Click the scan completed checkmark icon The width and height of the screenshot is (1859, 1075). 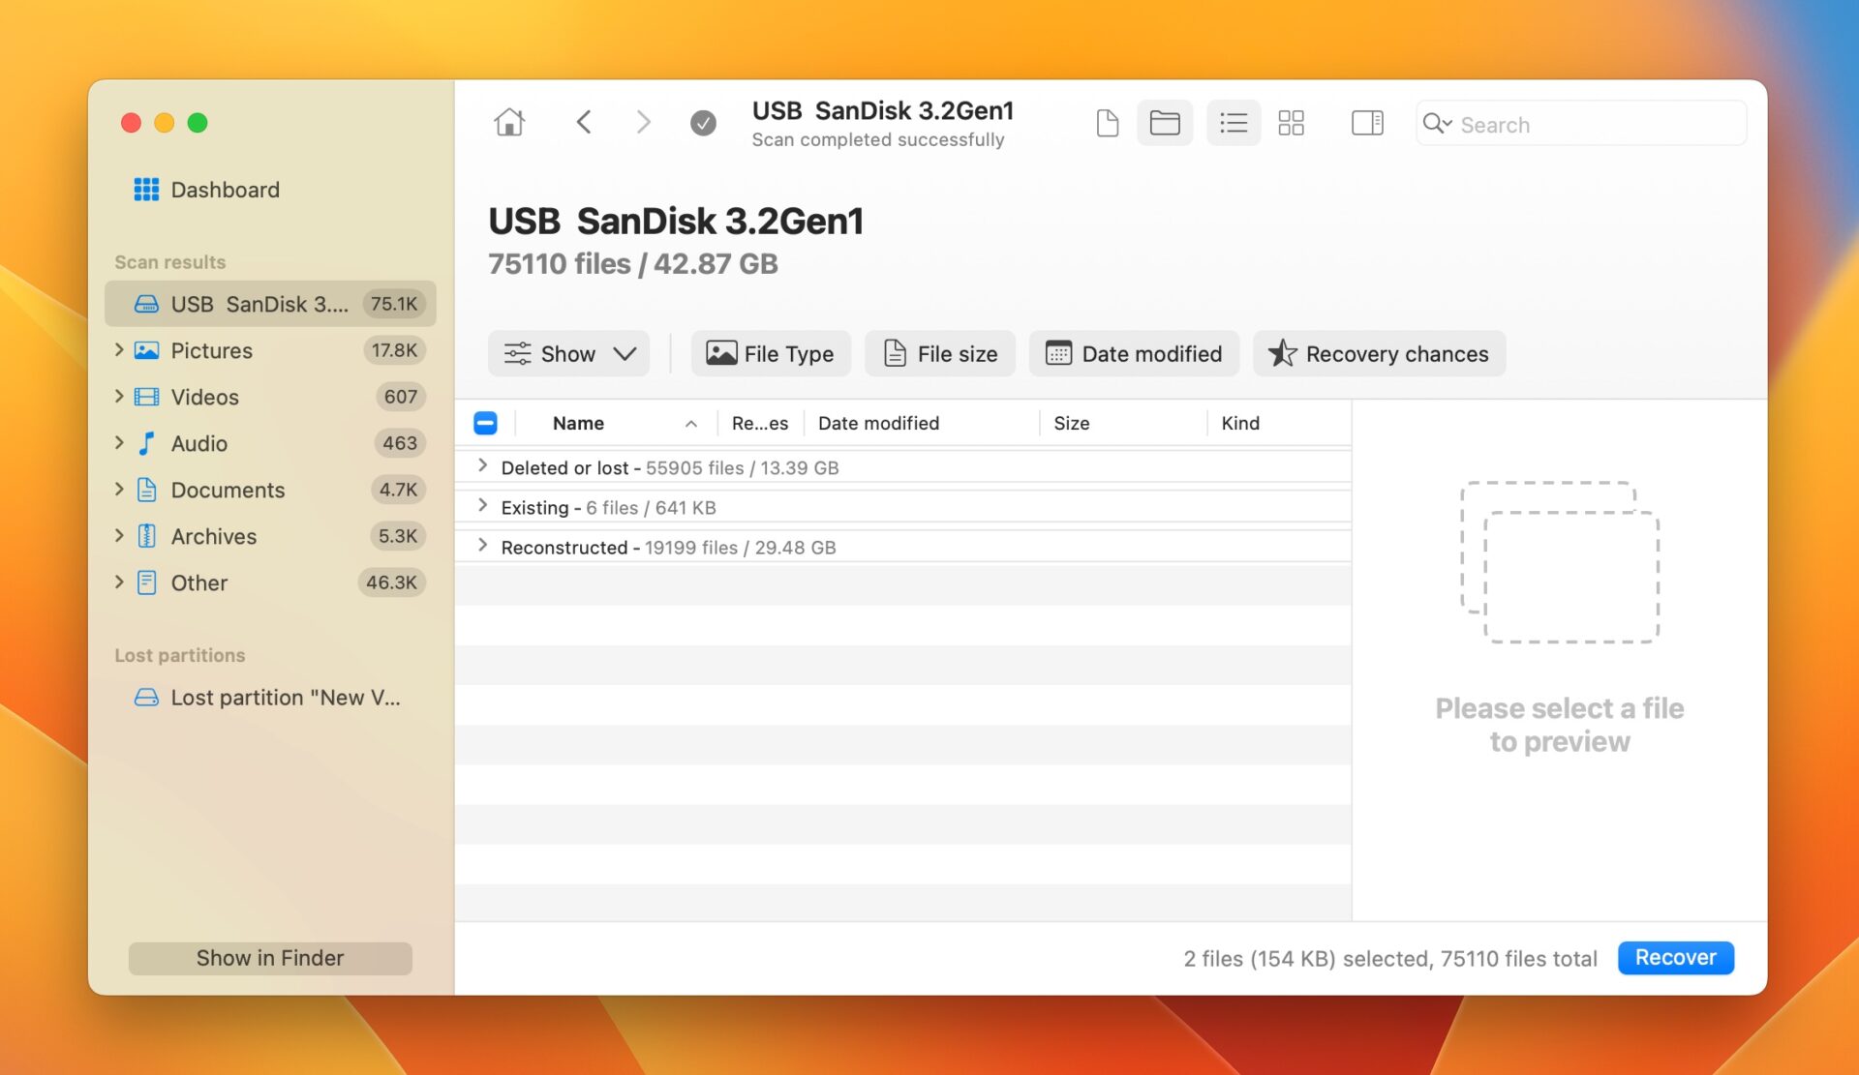point(703,123)
